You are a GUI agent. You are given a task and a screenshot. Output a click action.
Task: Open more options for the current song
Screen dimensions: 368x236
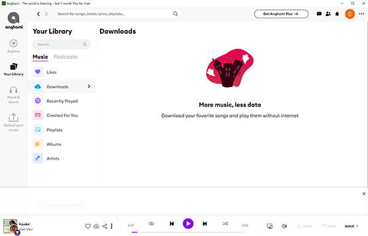pos(112,226)
